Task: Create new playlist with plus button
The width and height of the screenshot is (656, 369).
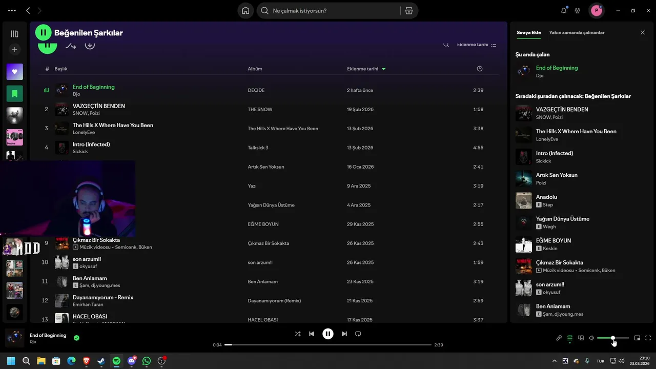Action: [14, 50]
